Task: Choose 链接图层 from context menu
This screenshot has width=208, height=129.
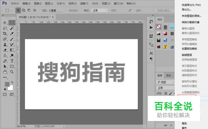Action: (x=187, y=55)
